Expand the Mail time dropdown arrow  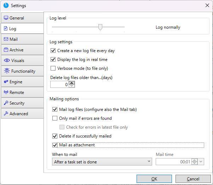click(x=201, y=162)
